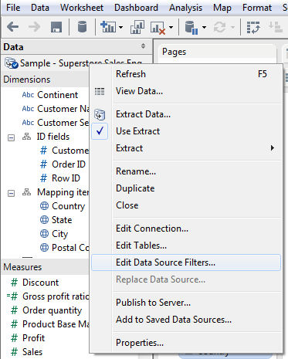Open the New Worksheet dropdown arrow
288x359 pixels.
121,27
